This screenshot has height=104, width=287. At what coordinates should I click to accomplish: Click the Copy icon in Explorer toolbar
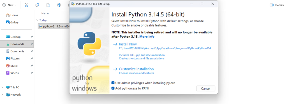pyautogui.click(x=37, y=5)
